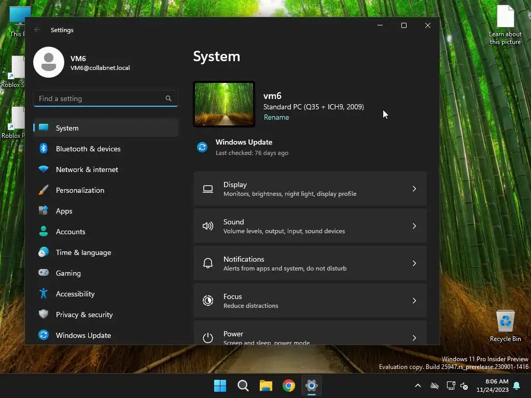Open Privacy & security label
Screen dimensions: 531x398
pos(85,315)
